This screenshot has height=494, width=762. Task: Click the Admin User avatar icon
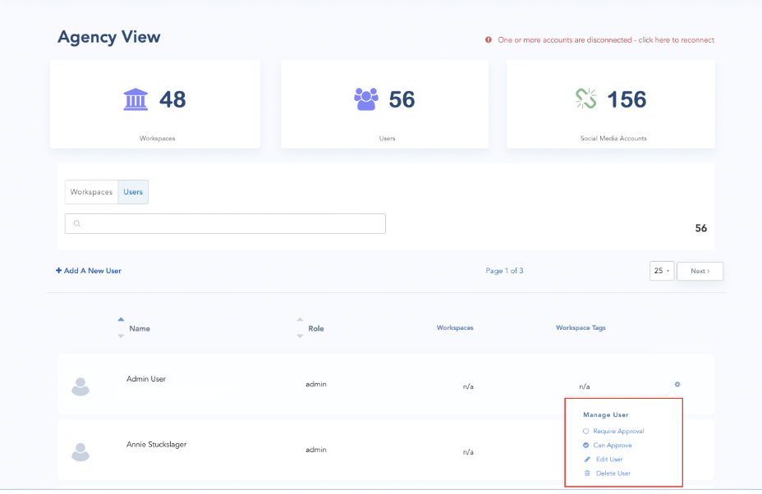(80, 387)
